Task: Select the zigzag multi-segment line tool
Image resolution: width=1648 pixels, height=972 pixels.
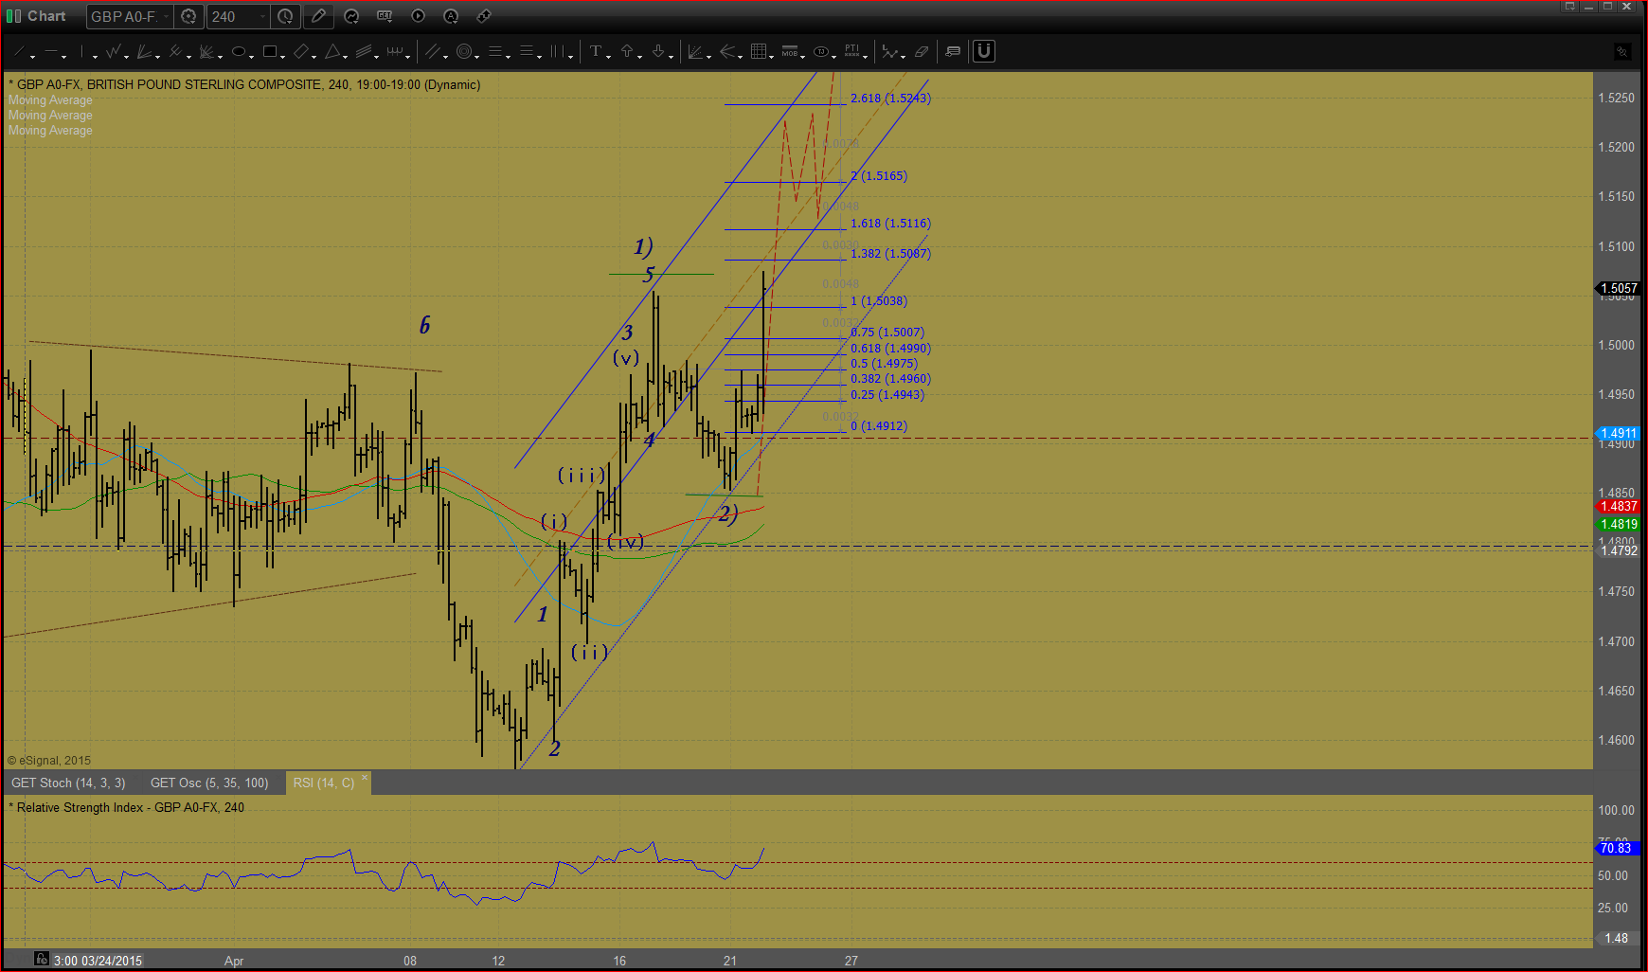Action: pos(113,51)
